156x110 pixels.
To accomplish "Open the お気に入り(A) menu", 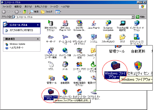I will point(41,7).
